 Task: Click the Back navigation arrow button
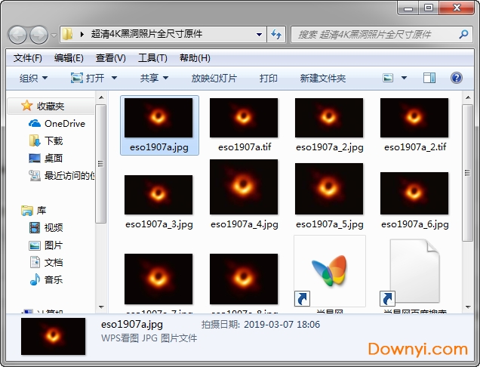tap(17, 35)
